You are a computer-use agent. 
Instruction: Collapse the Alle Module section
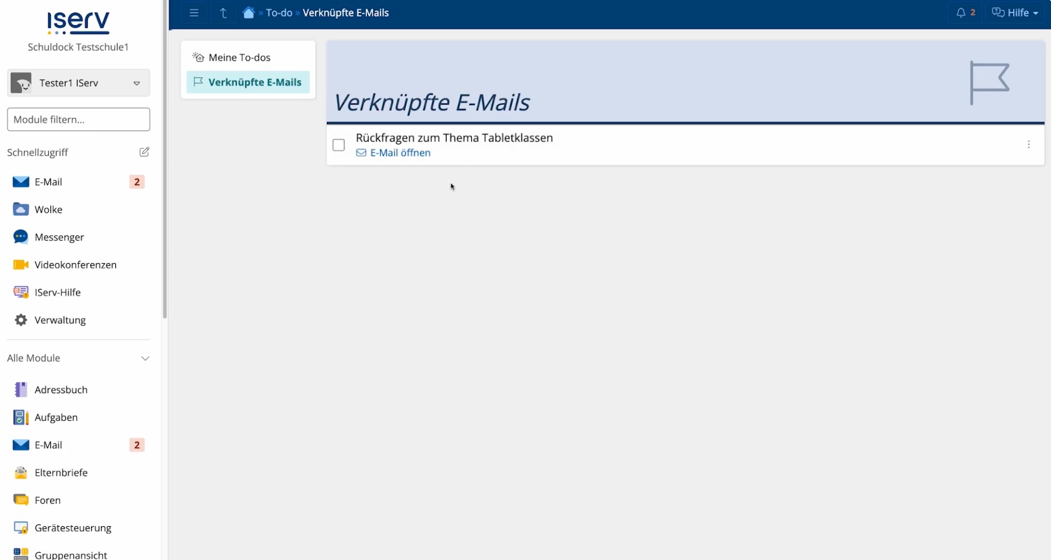coord(145,358)
